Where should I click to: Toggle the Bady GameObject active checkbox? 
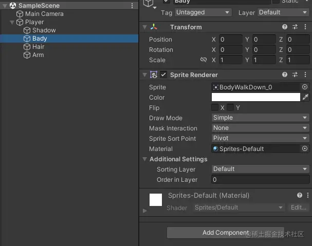coord(167,1)
